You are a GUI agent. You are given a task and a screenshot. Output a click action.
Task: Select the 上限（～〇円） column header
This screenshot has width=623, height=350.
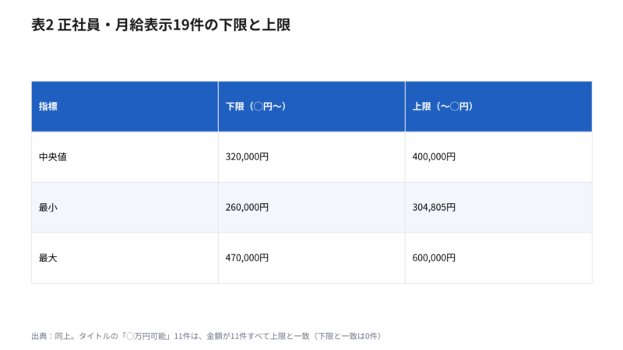[498, 107]
